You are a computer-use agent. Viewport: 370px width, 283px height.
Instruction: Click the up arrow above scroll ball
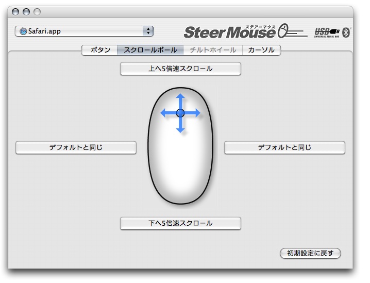point(180,98)
